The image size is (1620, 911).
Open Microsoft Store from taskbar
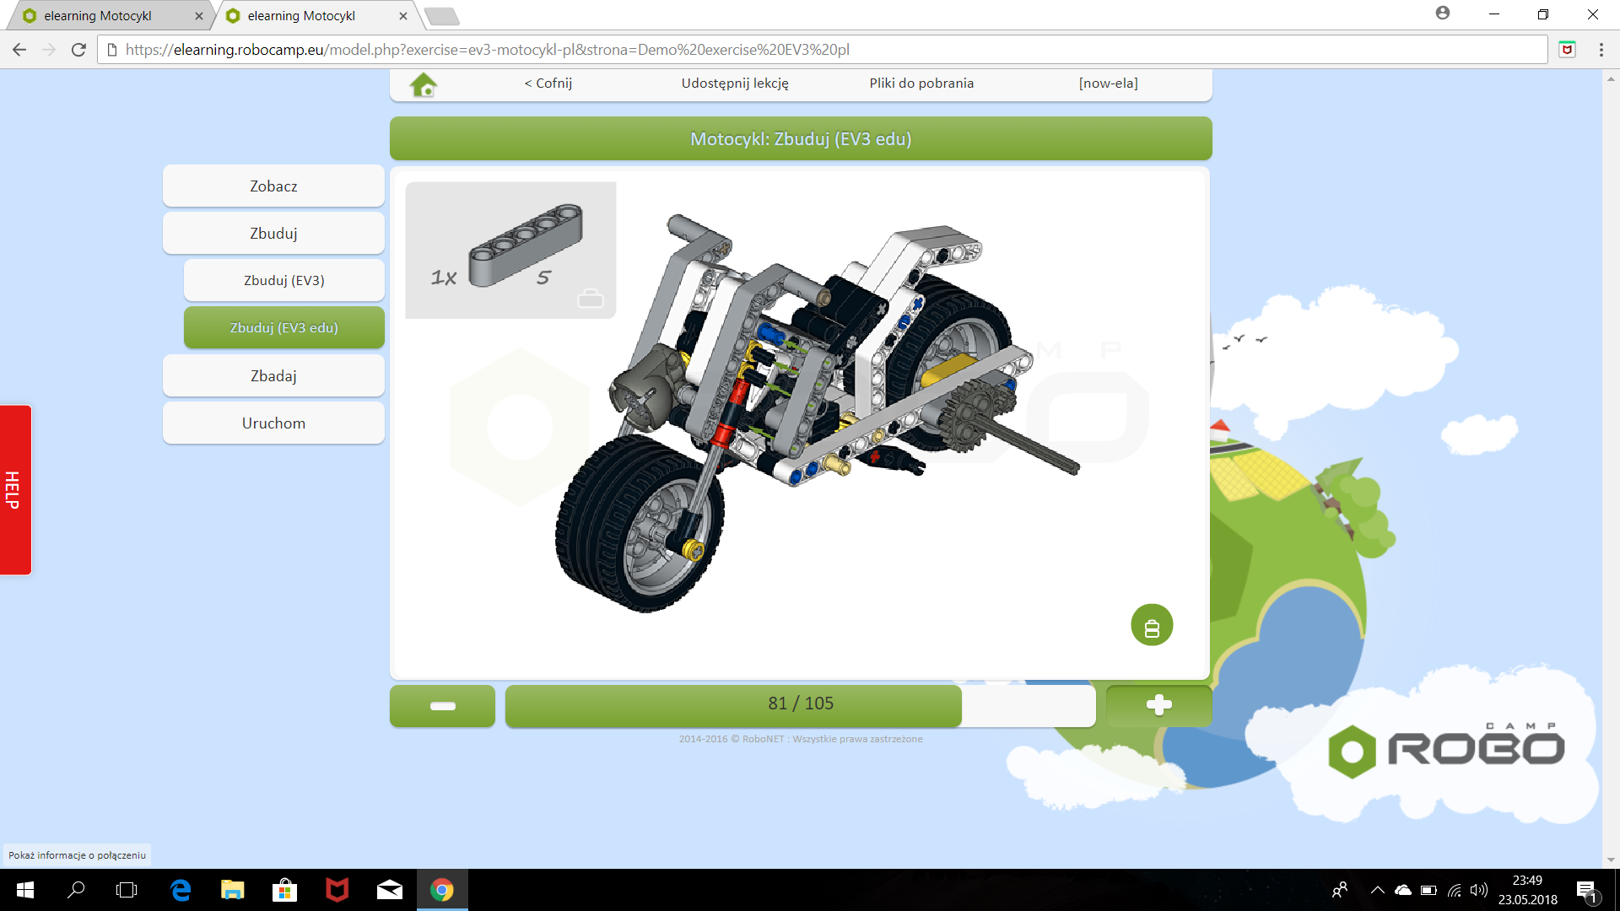(x=284, y=890)
